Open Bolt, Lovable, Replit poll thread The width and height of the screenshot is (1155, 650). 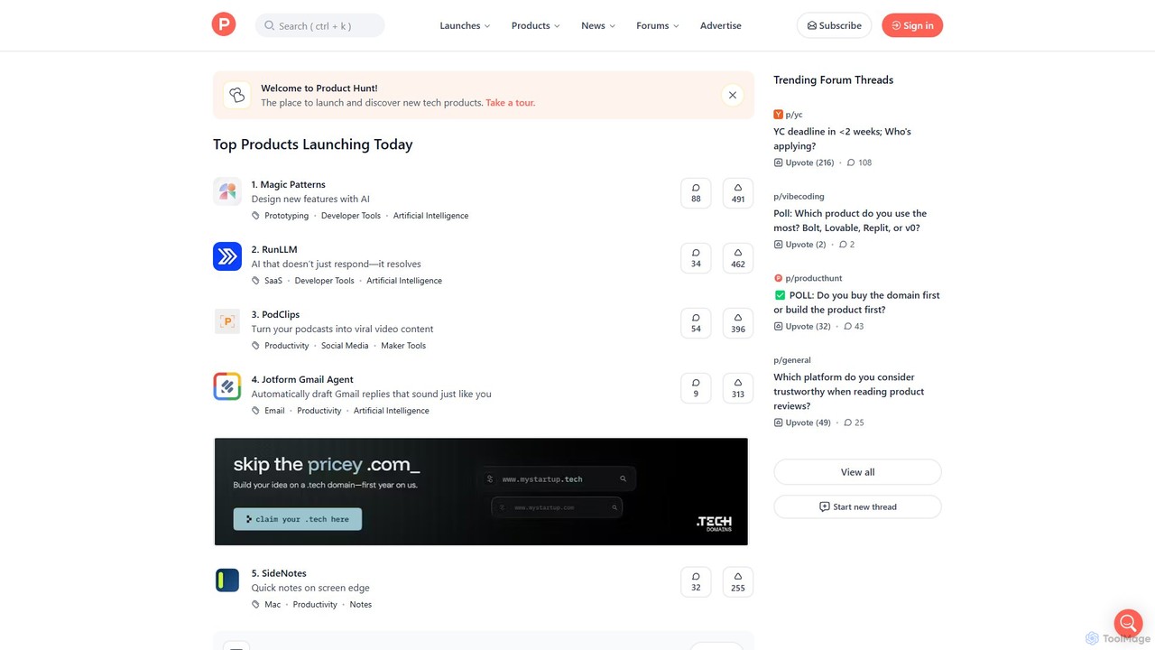point(850,221)
